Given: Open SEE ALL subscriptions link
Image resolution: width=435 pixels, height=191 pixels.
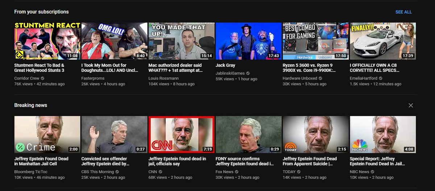Looking at the screenshot, I should coord(403,12).
